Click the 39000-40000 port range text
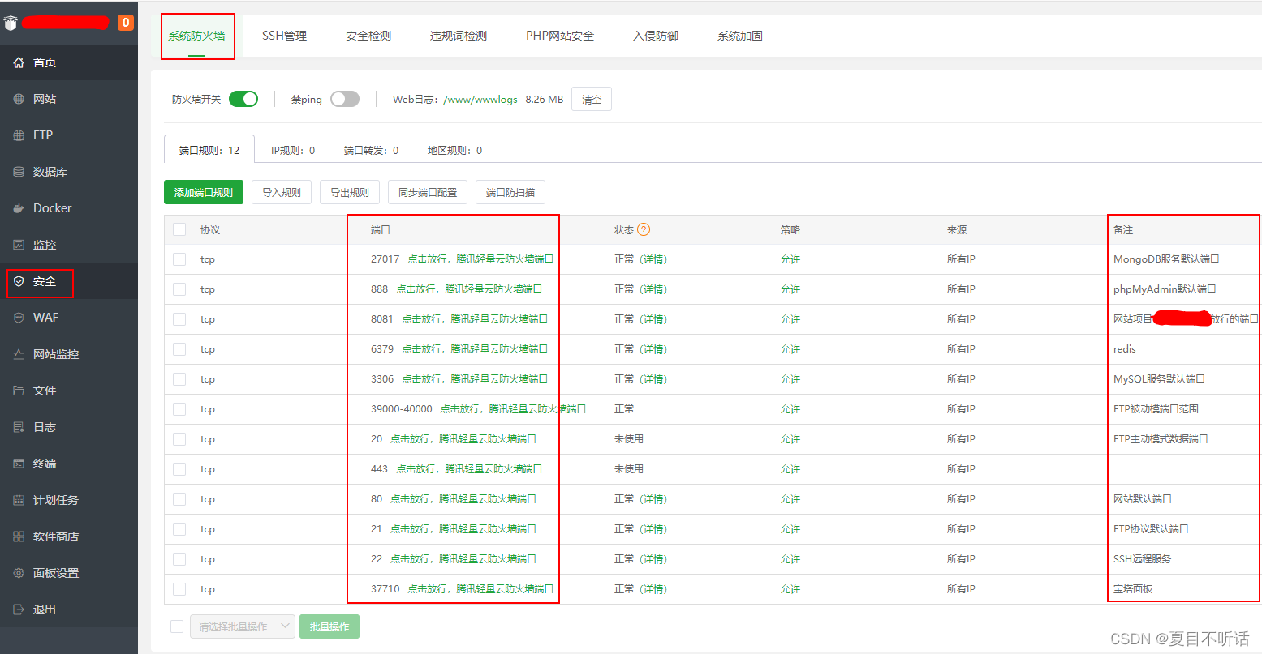This screenshot has width=1262, height=654. (x=402, y=409)
